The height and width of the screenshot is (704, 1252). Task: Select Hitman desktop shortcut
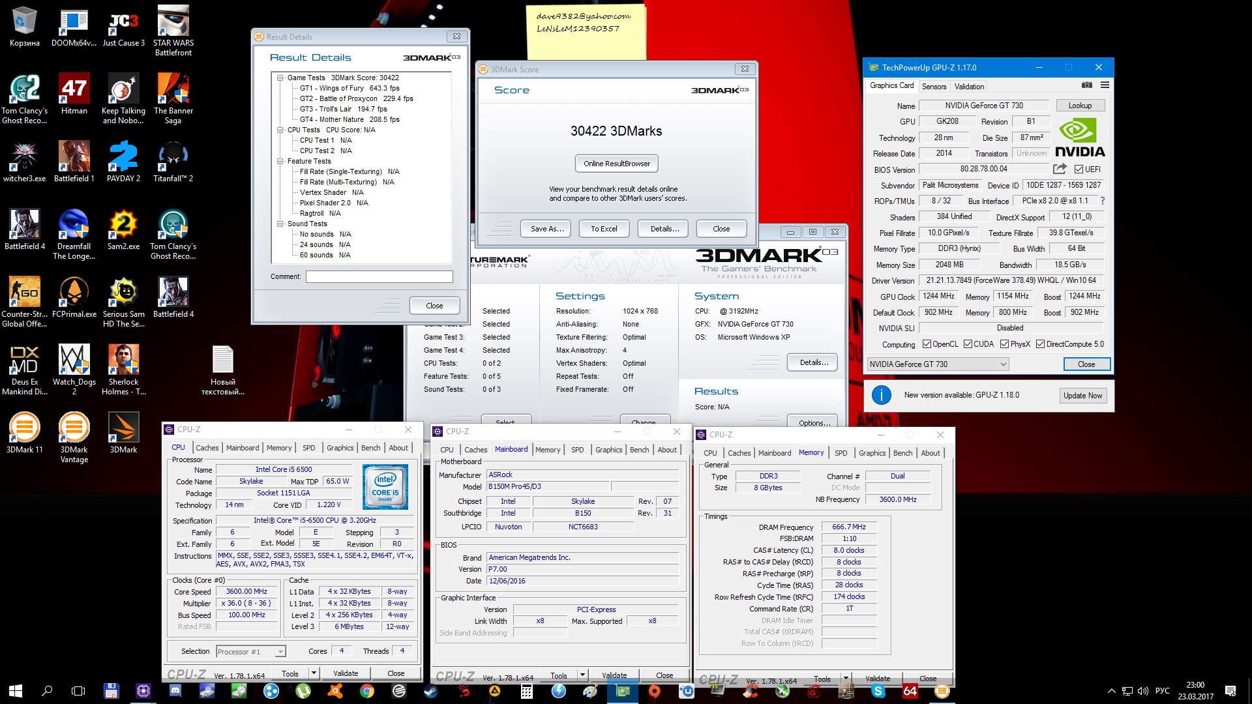(74, 95)
